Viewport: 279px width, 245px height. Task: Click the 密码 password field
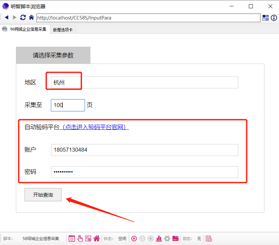tap(144, 172)
